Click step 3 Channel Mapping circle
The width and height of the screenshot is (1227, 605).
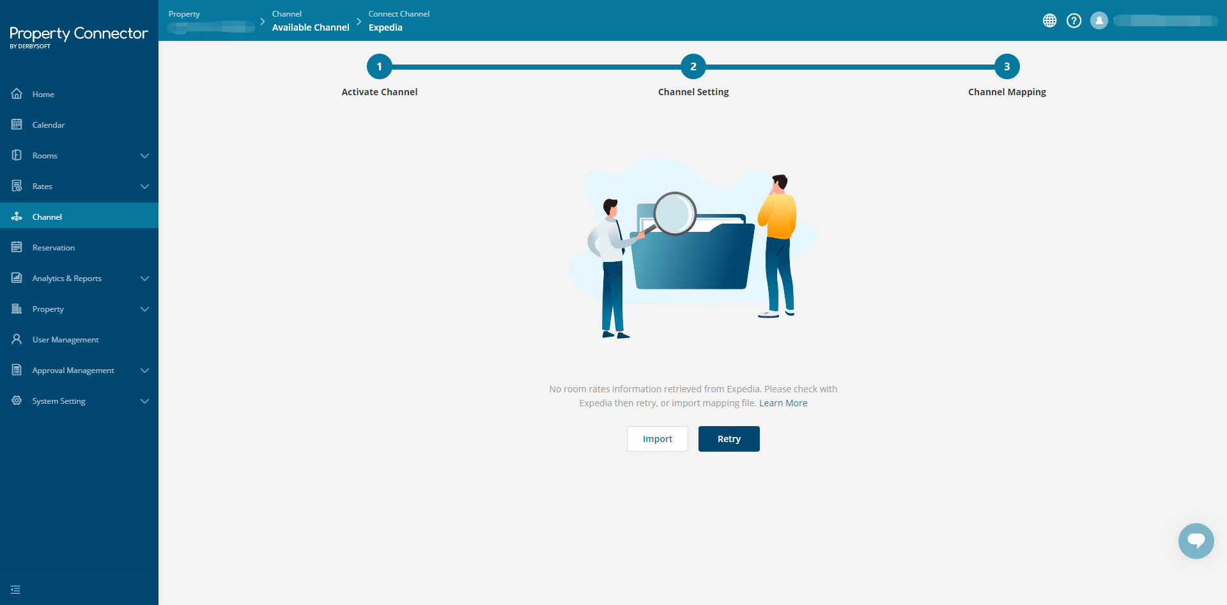click(1007, 66)
